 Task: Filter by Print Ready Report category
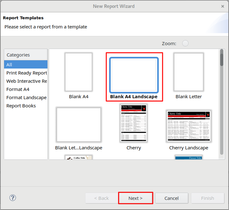(27, 73)
